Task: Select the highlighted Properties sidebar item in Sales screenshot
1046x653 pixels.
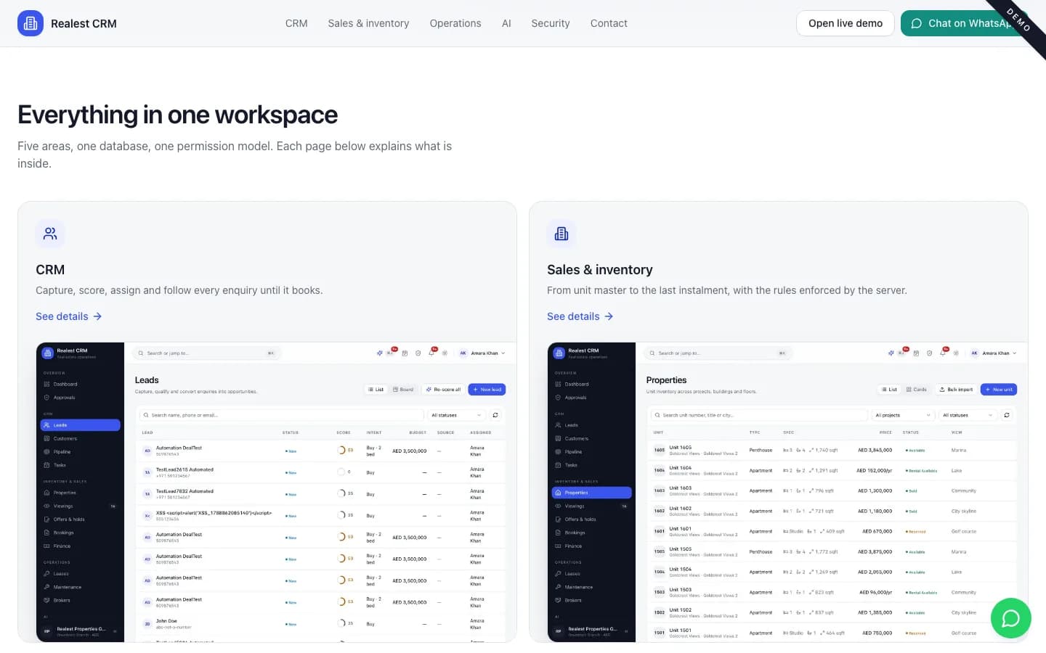Action: point(591,493)
